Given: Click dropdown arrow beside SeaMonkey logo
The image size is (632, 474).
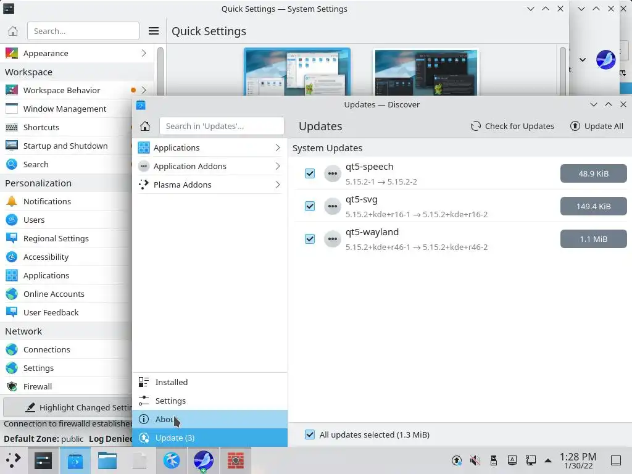Looking at the screenshot, I should (x=583, y=60).
